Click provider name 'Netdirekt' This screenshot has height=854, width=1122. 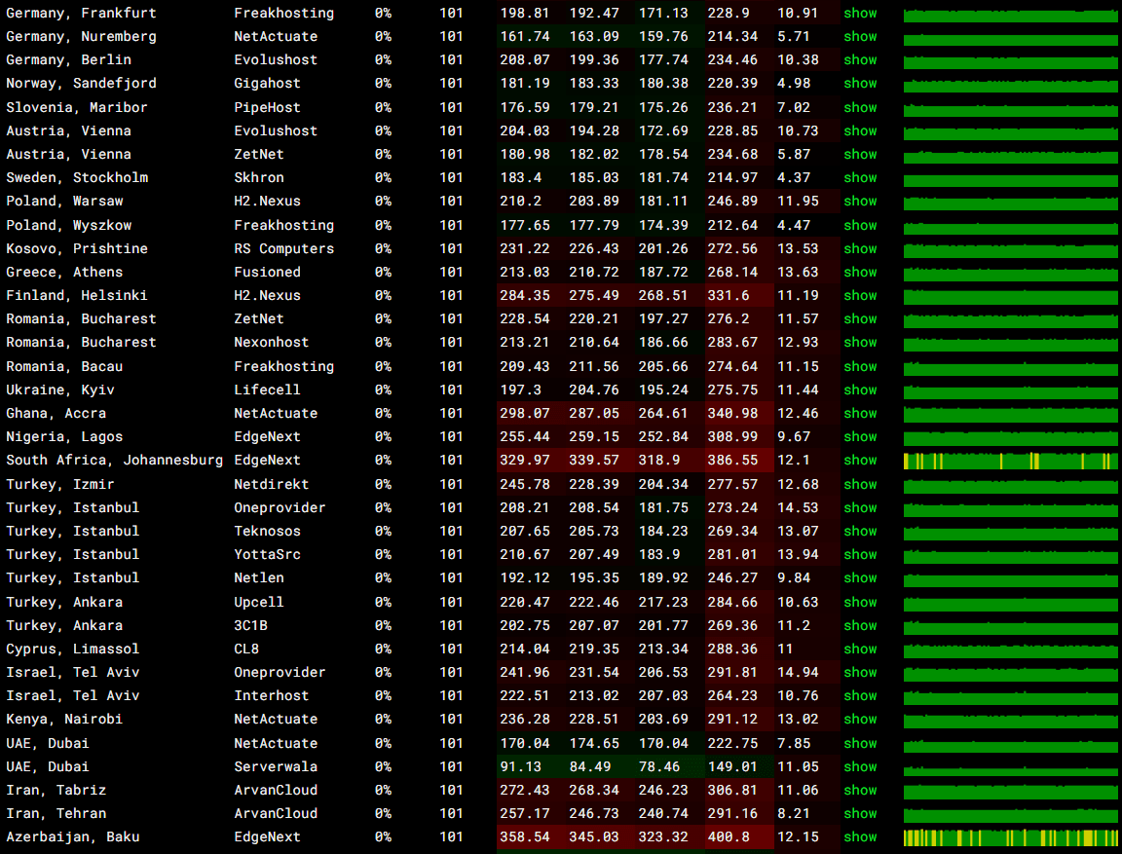coord(271,484)
